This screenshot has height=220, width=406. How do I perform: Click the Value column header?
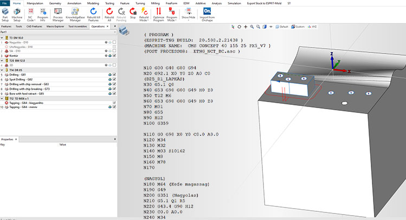[62, 145]
